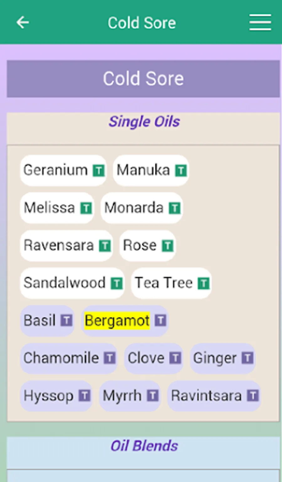Choose the Ravensara oil chip
Image resolution: width=282 pixels, height=482 pixels.
coord(59,245)
